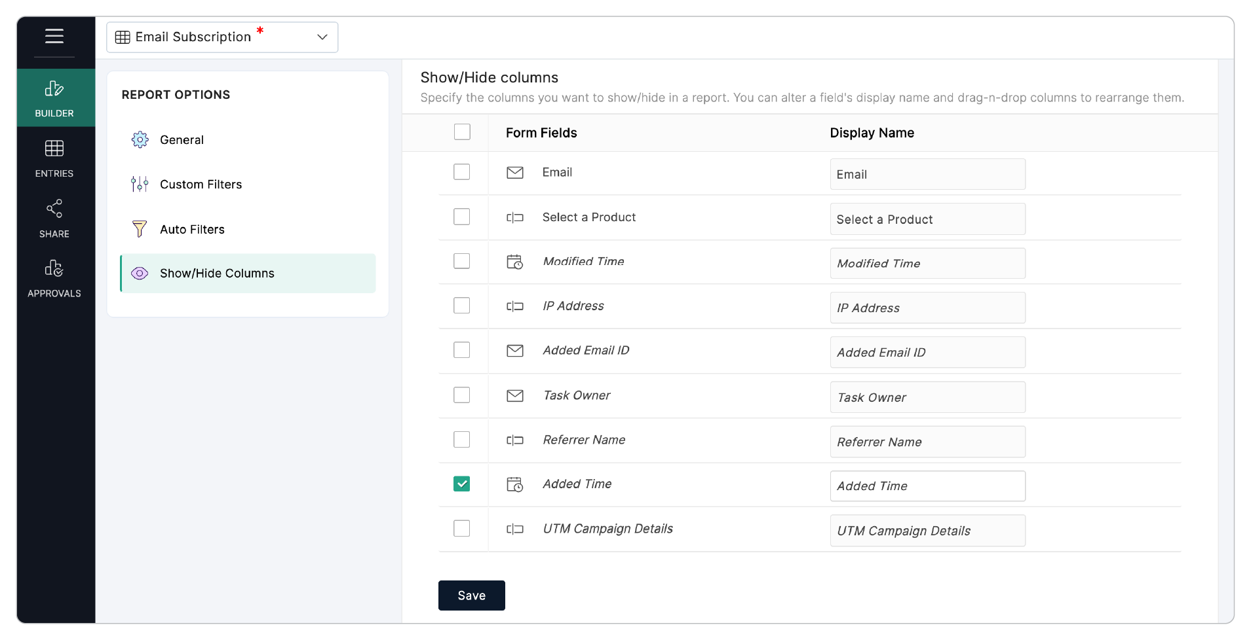1251x640 pixels.
Task: Enable the UTM Campaign Details checkbox
Action: [462, 528]
